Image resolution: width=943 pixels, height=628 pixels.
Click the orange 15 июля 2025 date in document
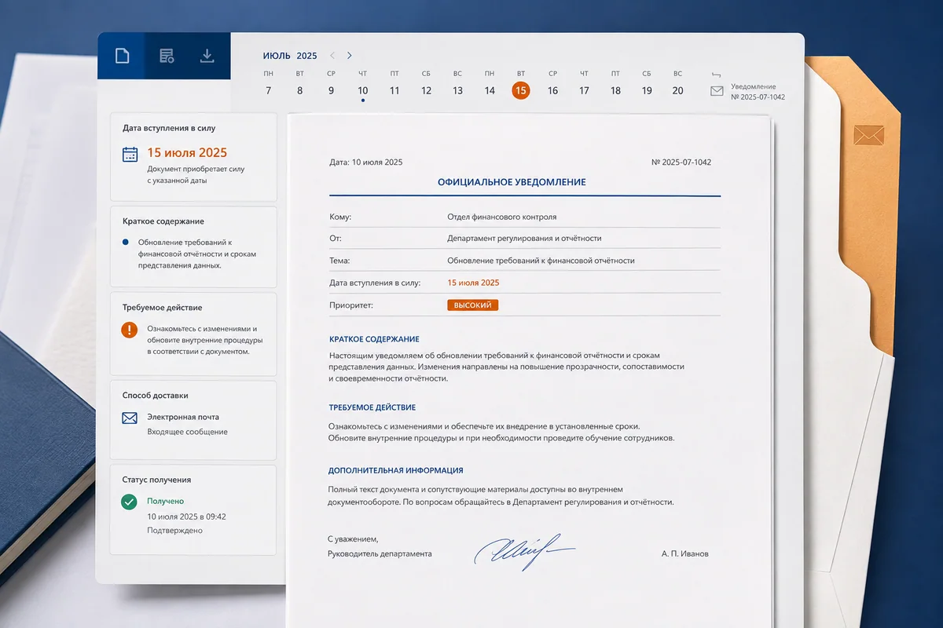[x=473, y=283]
